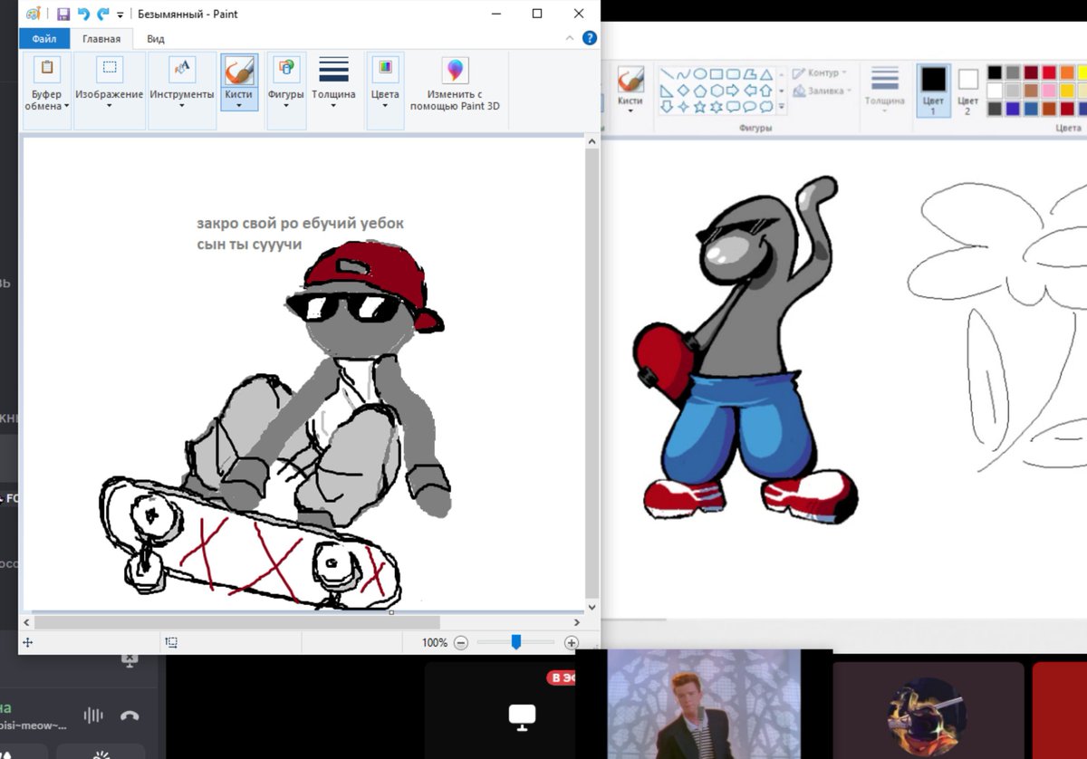Open Paint help via the blue question mark
The image size is (1087, 759).
[590, 38]
